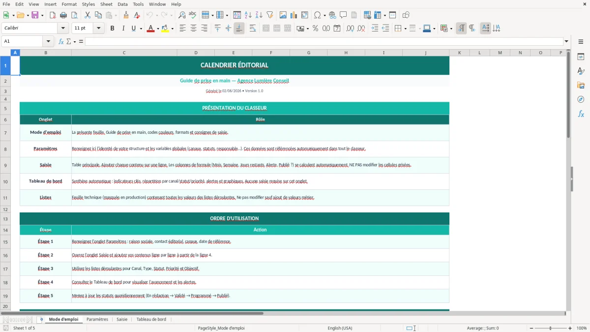Click the AutoFilter funnel icon

tap(270, 15)
